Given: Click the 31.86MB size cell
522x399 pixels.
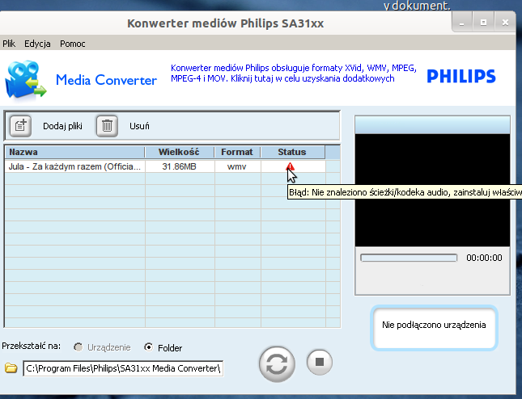Looking at the screenshot, I should (180, 166).
